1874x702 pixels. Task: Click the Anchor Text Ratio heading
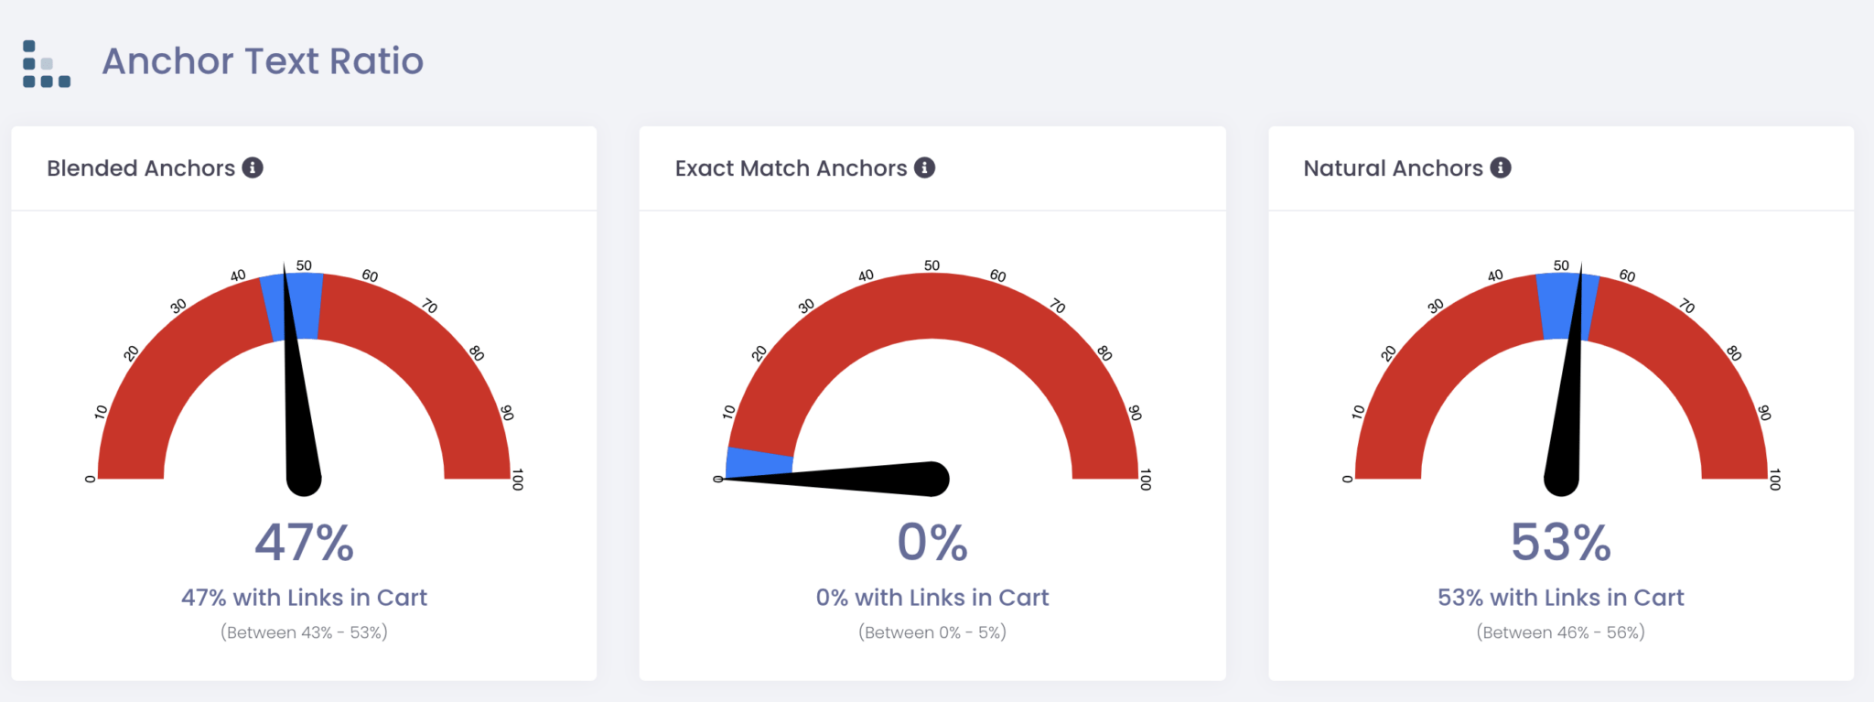coord(263,61)
